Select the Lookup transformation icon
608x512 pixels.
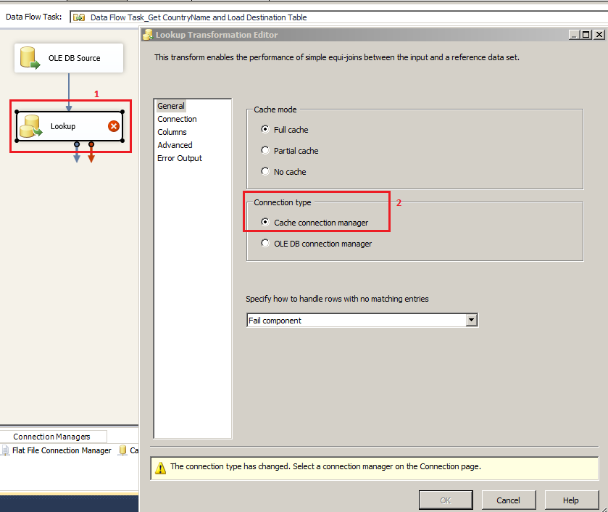coord(32,126)
